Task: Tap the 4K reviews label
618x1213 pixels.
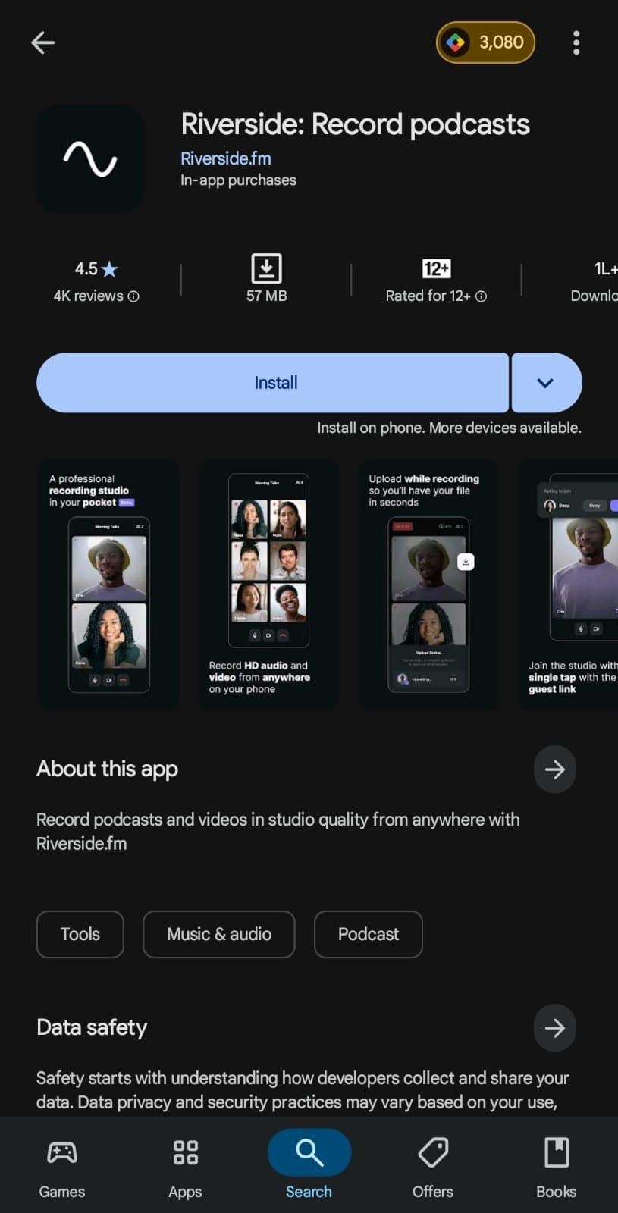Action: click(x=88, y=296)
